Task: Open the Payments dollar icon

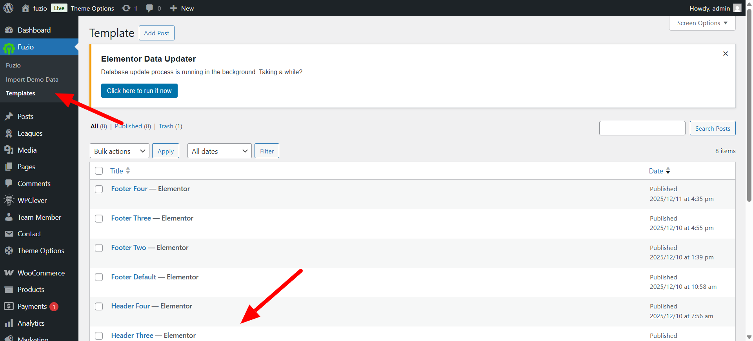Action: point(9,306)
